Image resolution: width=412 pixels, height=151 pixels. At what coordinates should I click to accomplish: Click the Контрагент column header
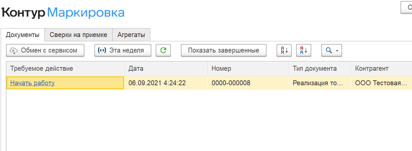click(382, 68)
